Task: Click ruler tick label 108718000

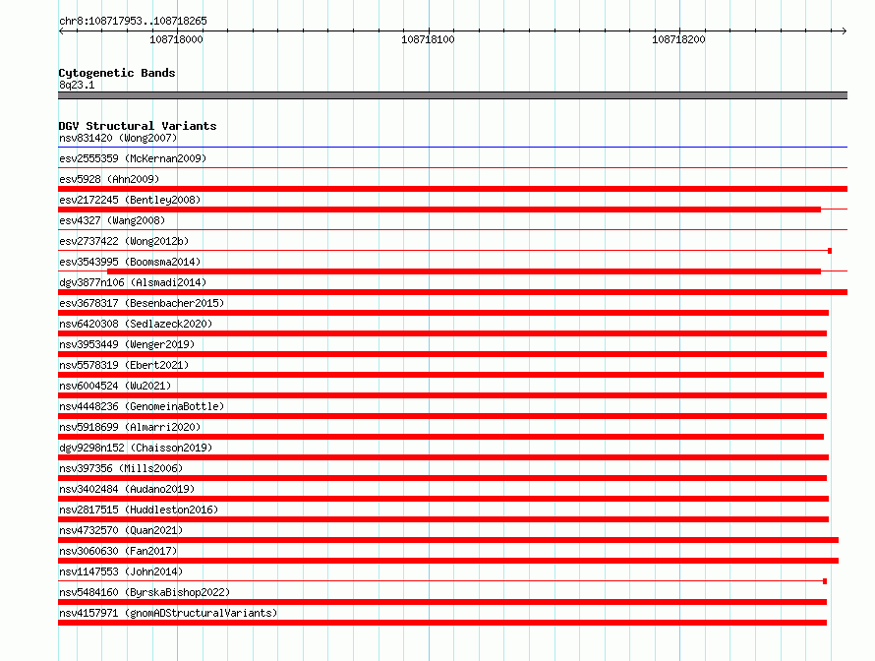Action: 176,39
